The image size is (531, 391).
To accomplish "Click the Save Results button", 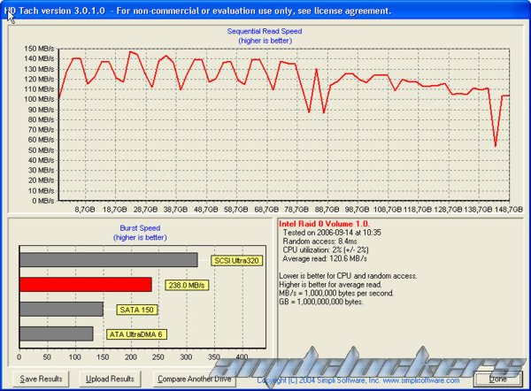I will coord(41,379).
